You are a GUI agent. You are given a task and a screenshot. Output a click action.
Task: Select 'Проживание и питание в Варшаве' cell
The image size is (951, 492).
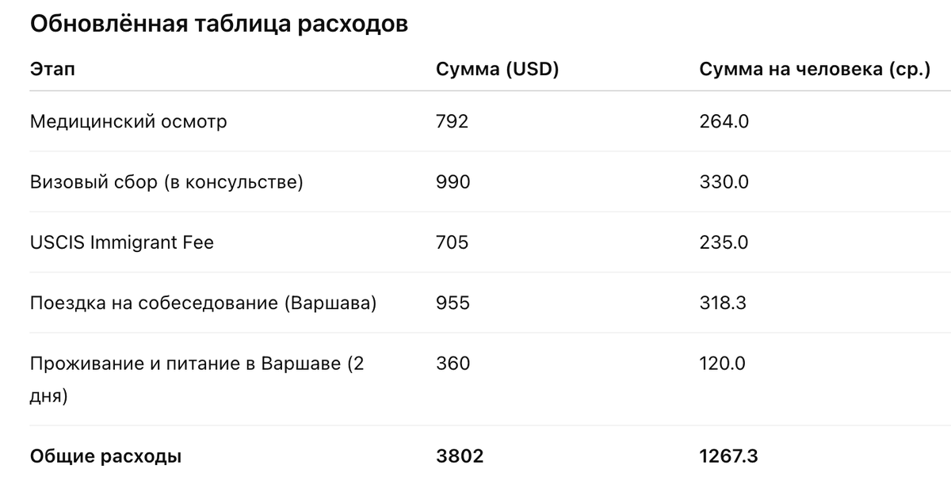pyautogui.click(x=197, y=364)
